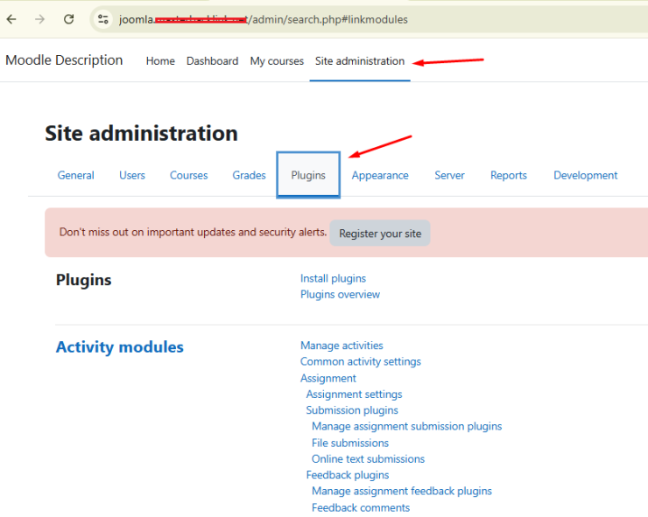Viewport: 648px width, 517px height.
Task: Open the Install plugins link
Action: pos(333,278)
